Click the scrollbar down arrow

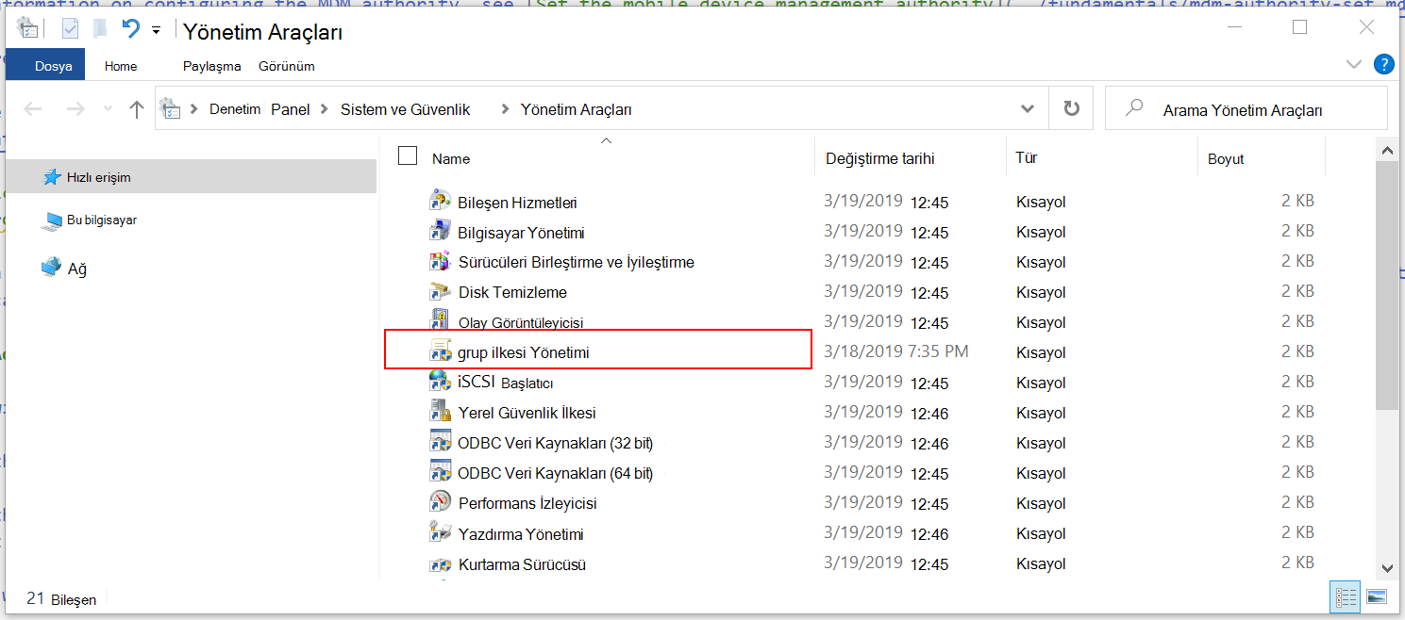click(1386, 567)
